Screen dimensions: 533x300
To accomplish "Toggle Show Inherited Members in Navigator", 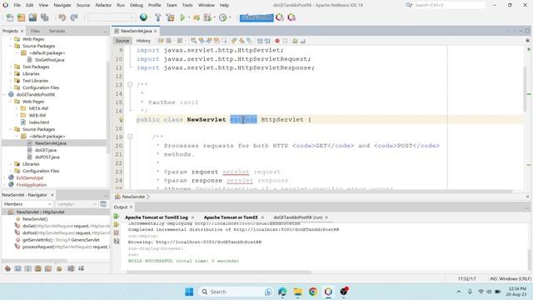I will click(7, 268).
